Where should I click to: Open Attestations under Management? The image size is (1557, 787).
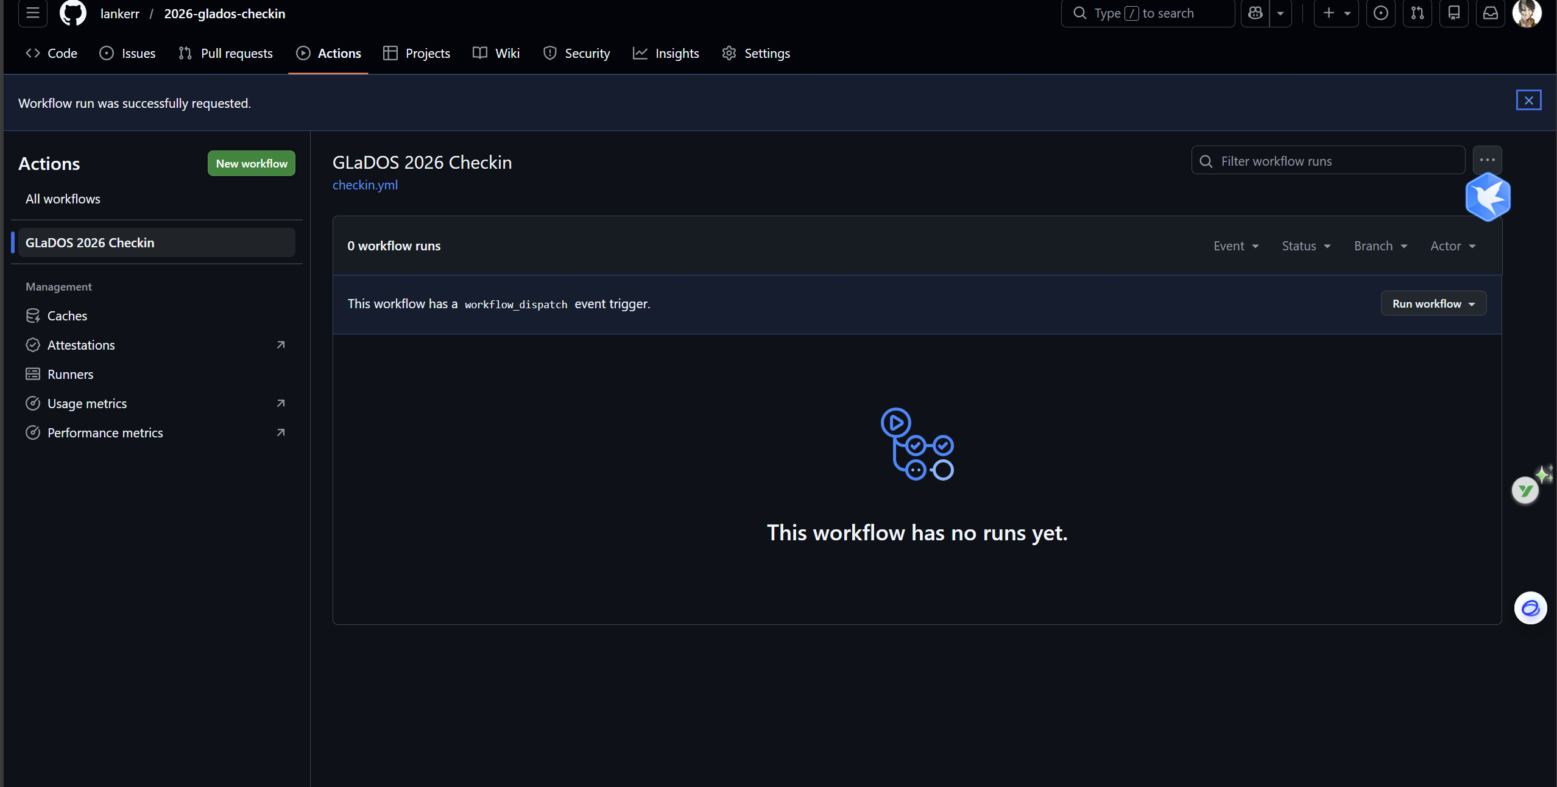pyautogui.click(x=157, y=345)
